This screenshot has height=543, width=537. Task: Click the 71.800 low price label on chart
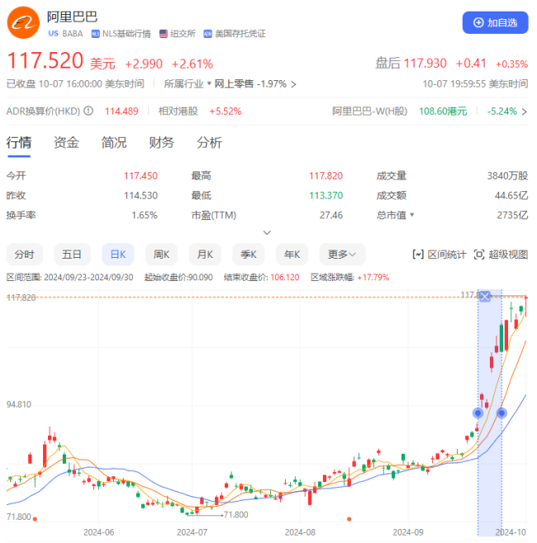[x=235, y=515]
